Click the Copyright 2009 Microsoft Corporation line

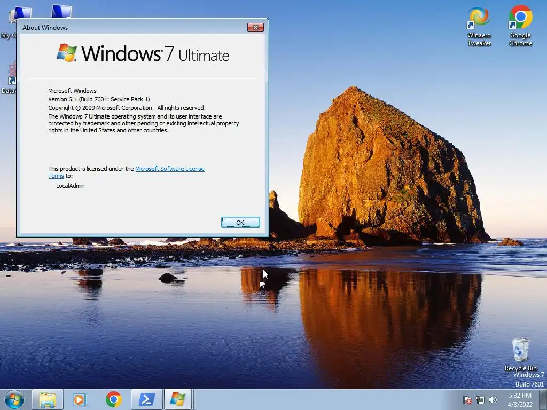click(x=127, y=108)
